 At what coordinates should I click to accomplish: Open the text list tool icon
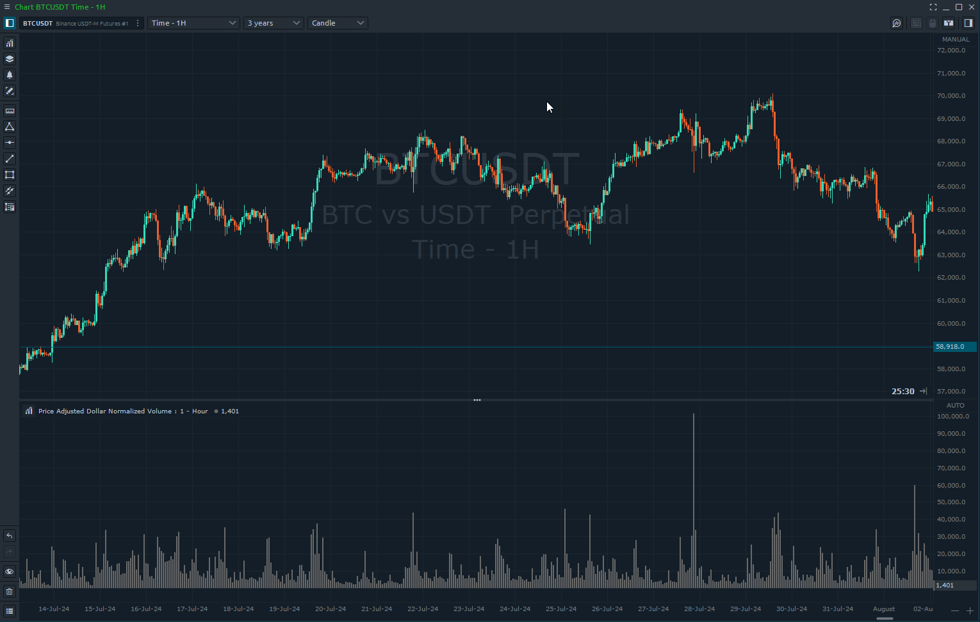(10, 207)
